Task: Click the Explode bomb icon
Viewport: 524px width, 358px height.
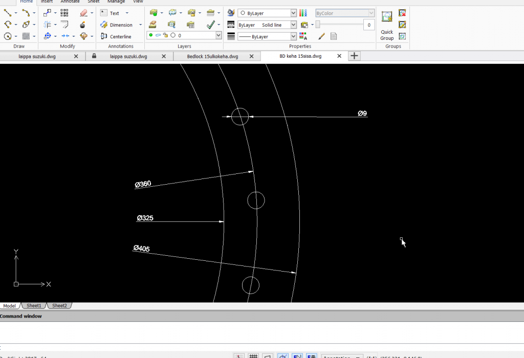Action: tap(82, 25)
